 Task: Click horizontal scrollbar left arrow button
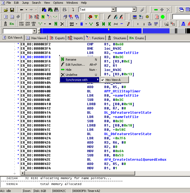(23, 173)
